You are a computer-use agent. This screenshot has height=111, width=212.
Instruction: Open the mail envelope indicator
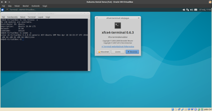pyautogui.click(x=196, y=10)
